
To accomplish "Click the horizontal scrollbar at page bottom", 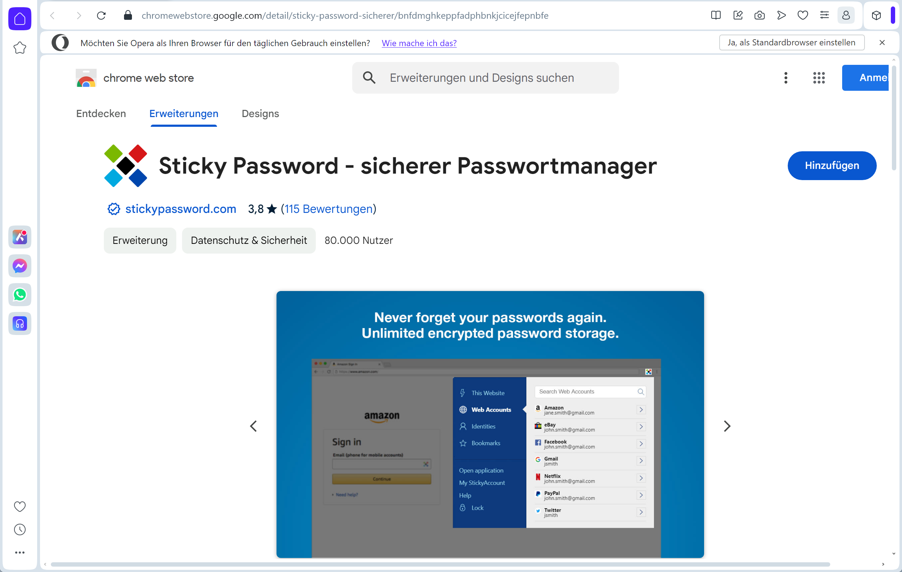I will 441,564.
